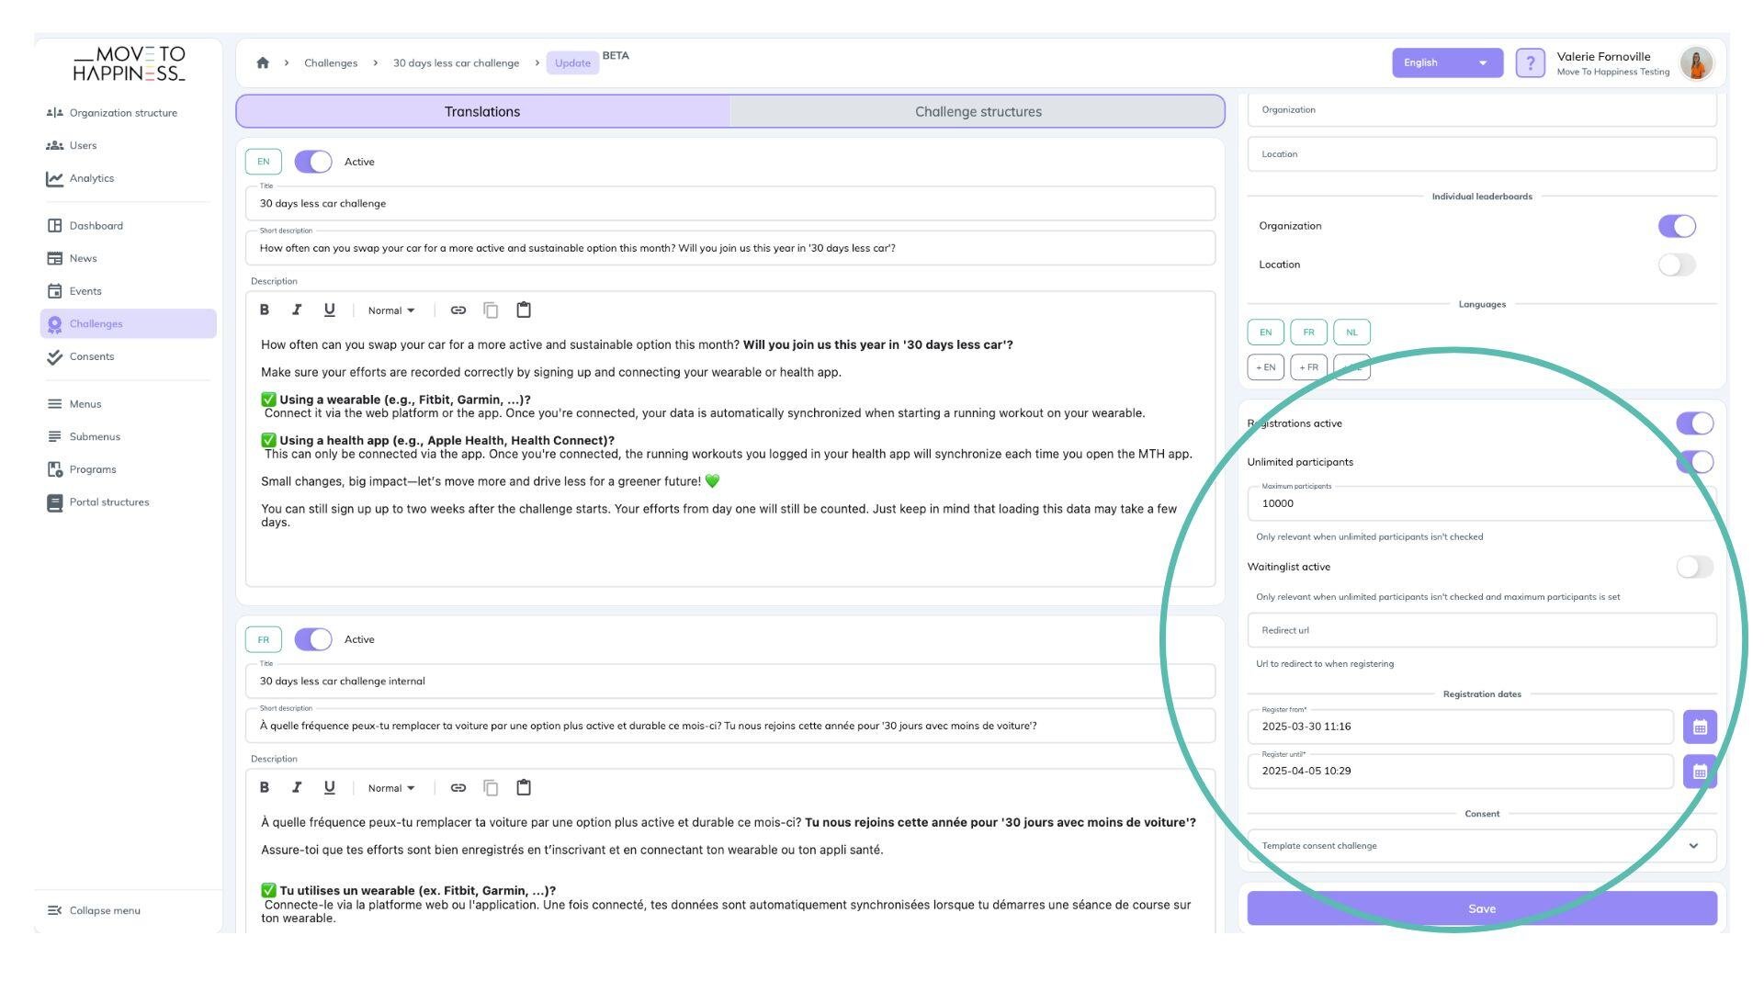Screen dimensions: 1764x992
Task: Edit the Maximum participants field
Action: pyautogui.click(x=1482, y=503)
